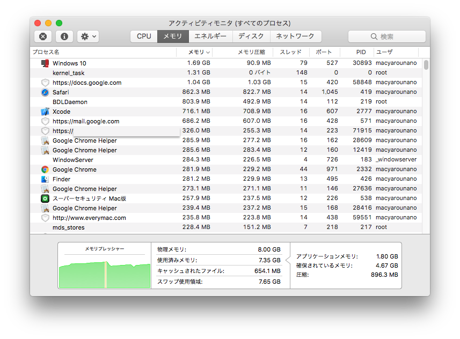460x339 pixels.
Task: Click the スーパーセキュリティ Mac版 icon
Action: pyautogui.click(x=45, y=198)
